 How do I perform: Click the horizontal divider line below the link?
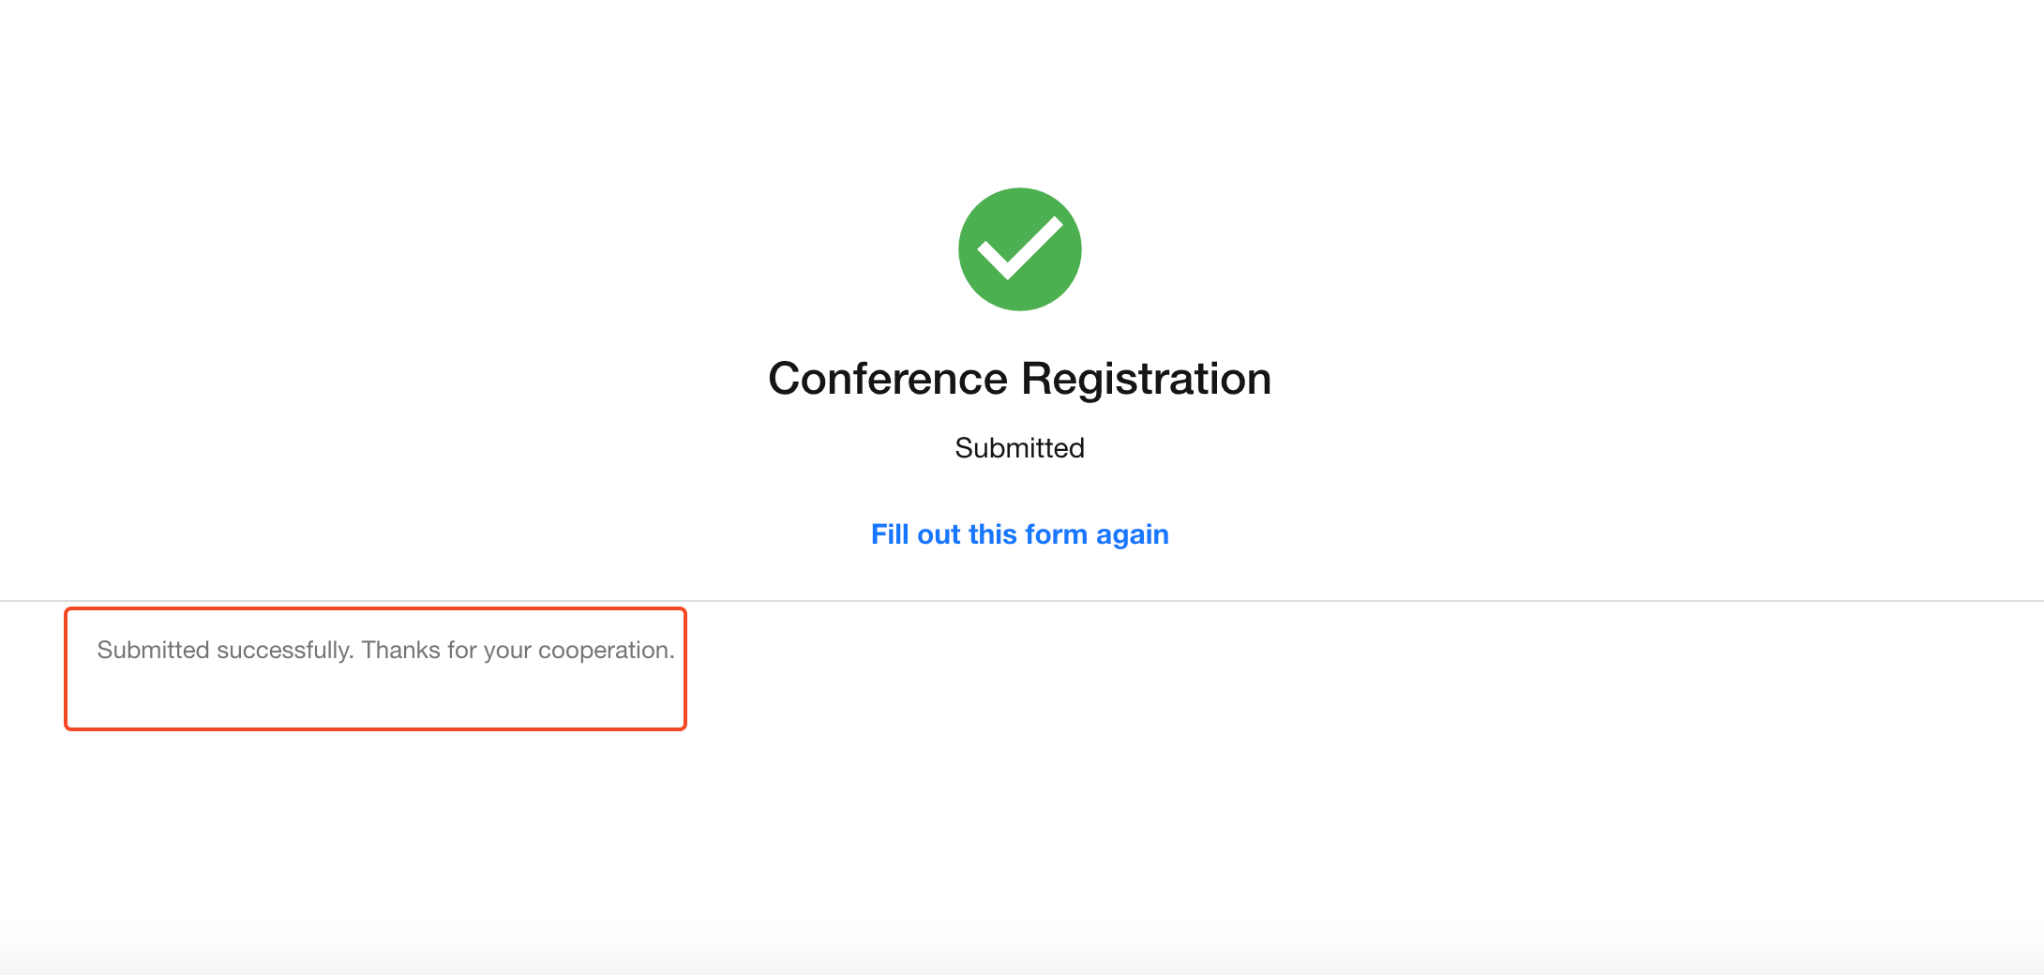click(1406, 601)
